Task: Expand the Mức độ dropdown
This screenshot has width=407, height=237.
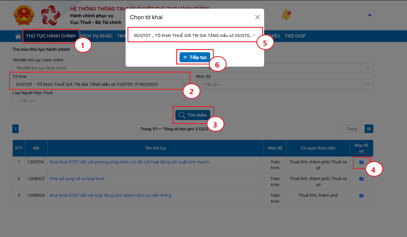Action: (285, 84)
